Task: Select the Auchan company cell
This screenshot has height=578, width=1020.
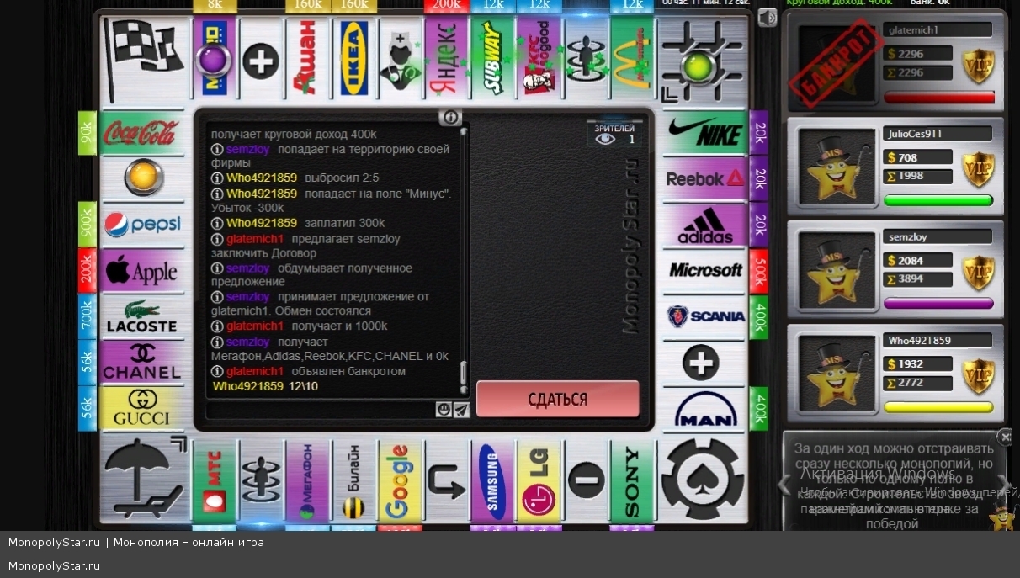Action: [x=308, y=59]
